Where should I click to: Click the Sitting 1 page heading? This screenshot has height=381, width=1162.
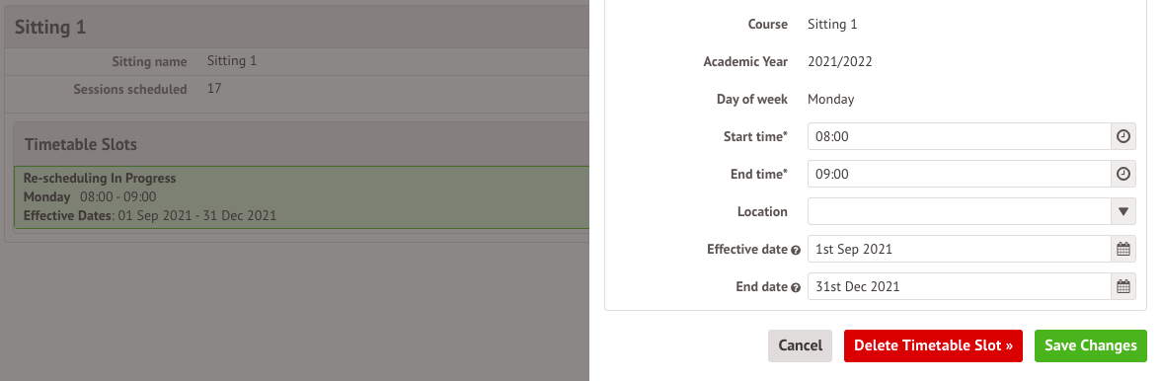[x=50, y=28]
